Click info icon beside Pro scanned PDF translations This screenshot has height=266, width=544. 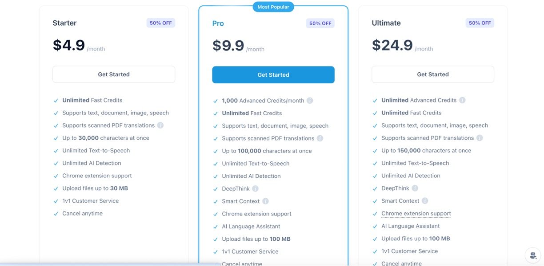[320, 138]
